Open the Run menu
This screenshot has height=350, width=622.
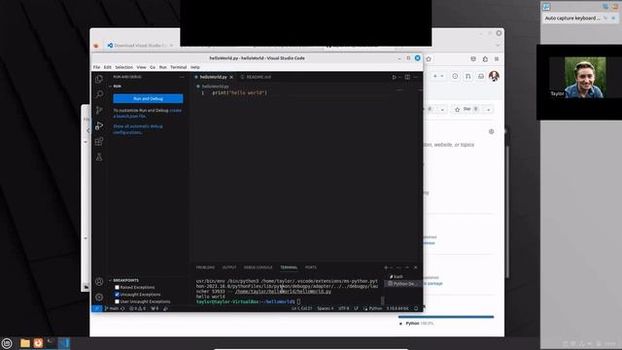pos(162,67)
